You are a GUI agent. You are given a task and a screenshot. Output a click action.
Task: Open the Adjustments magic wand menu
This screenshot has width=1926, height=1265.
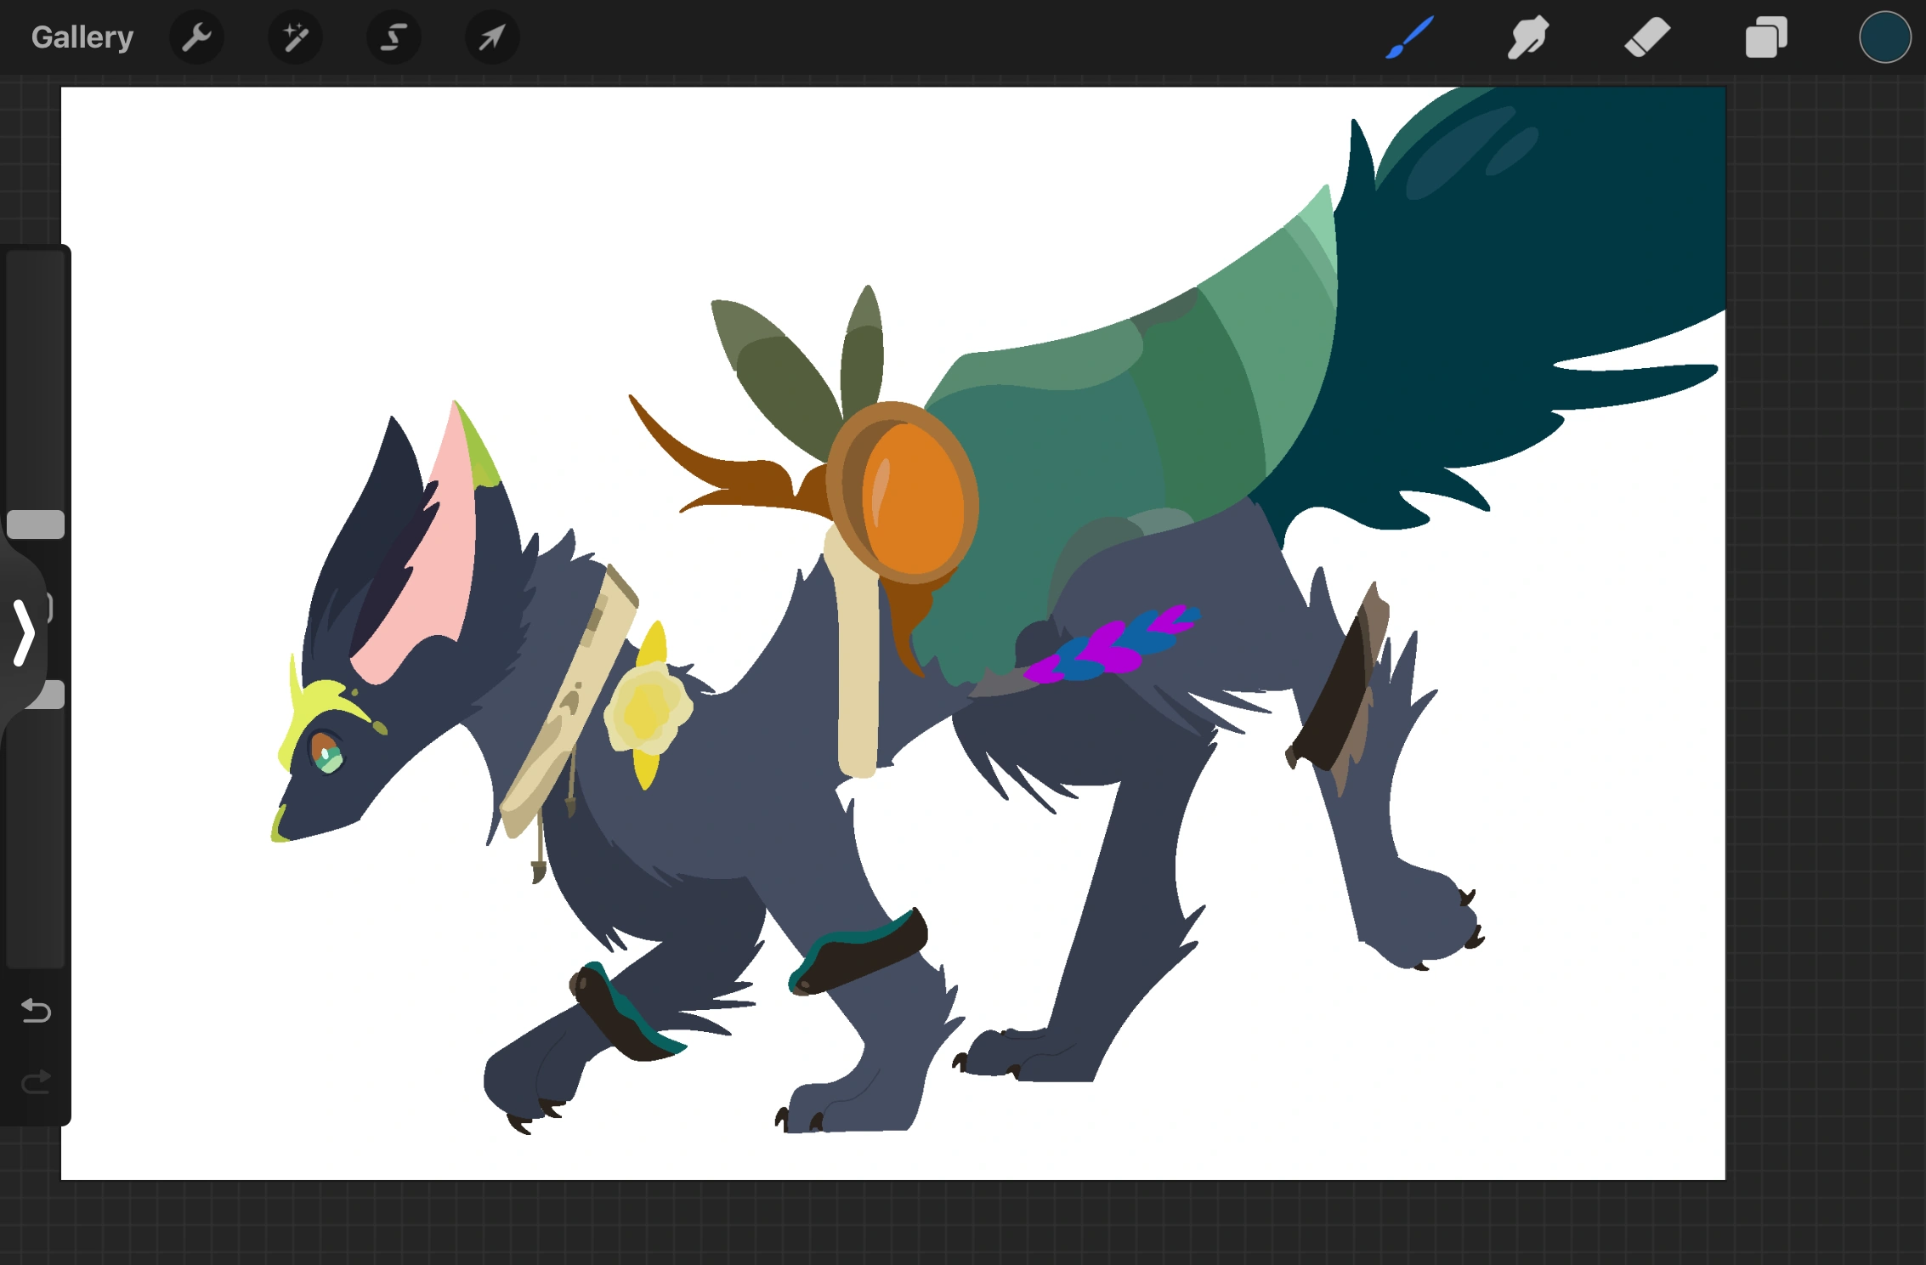click(x=295, y=37)
